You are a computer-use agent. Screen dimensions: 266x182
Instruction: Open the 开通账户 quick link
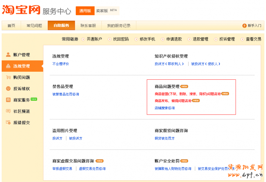[94, 39]
